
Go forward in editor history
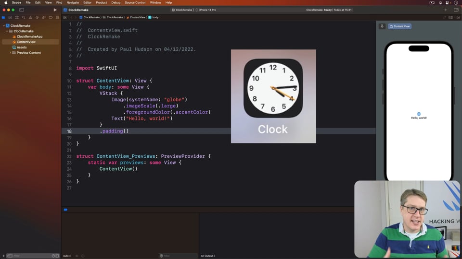click(x=76, y=17)
